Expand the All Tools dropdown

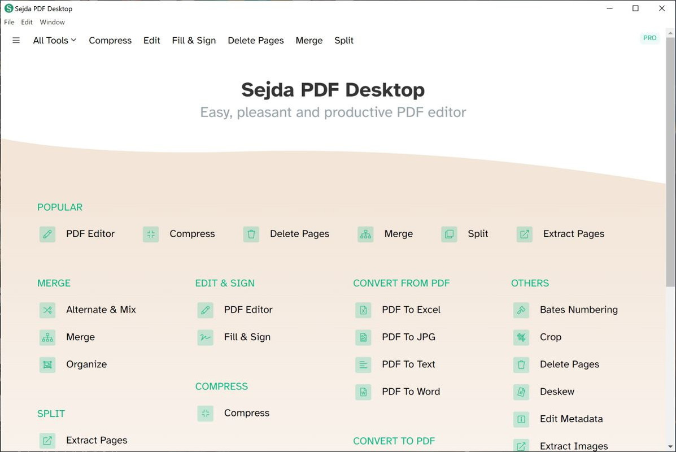(54, 41)
